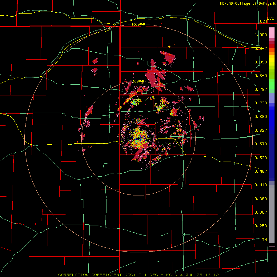
Task: Select the 0.253 color scale value
Action: coord(261,226)
